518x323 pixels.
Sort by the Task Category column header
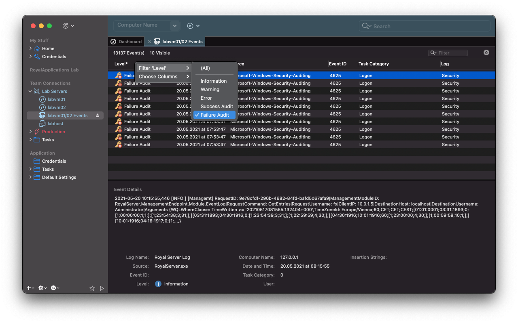(x=374, y=64)
